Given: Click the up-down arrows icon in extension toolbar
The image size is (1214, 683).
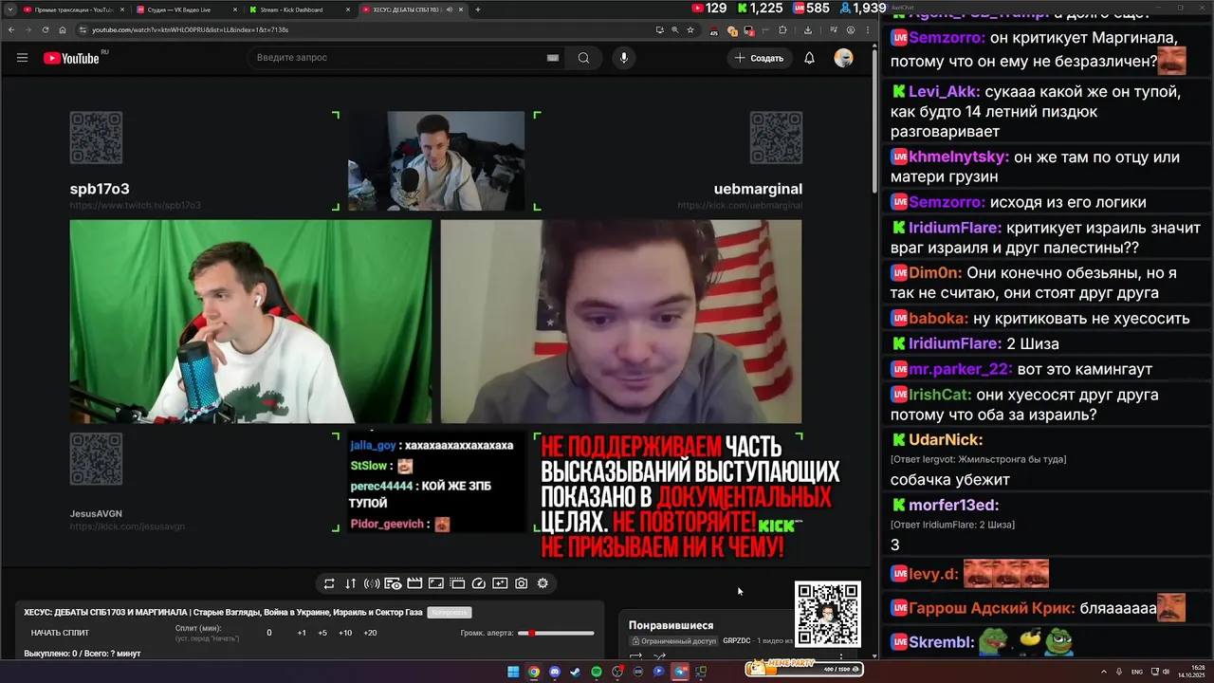Looking at the screenshot, I should tap(350, 583).
